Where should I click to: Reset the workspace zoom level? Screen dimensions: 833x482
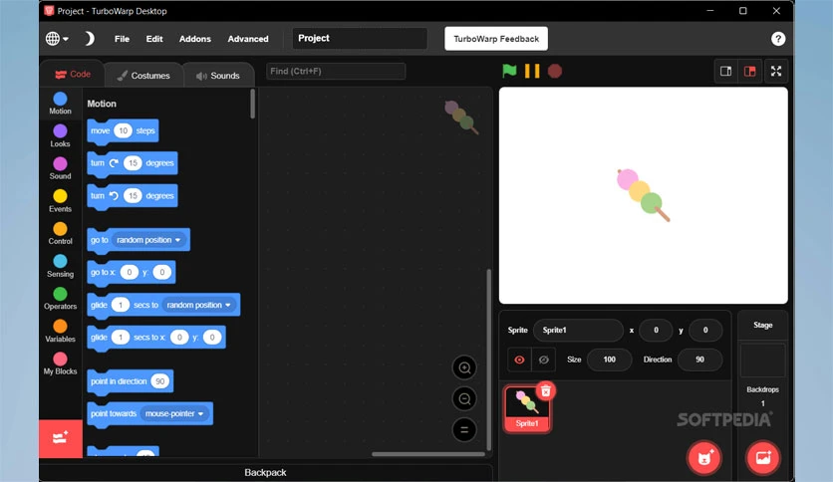(464, 430)
